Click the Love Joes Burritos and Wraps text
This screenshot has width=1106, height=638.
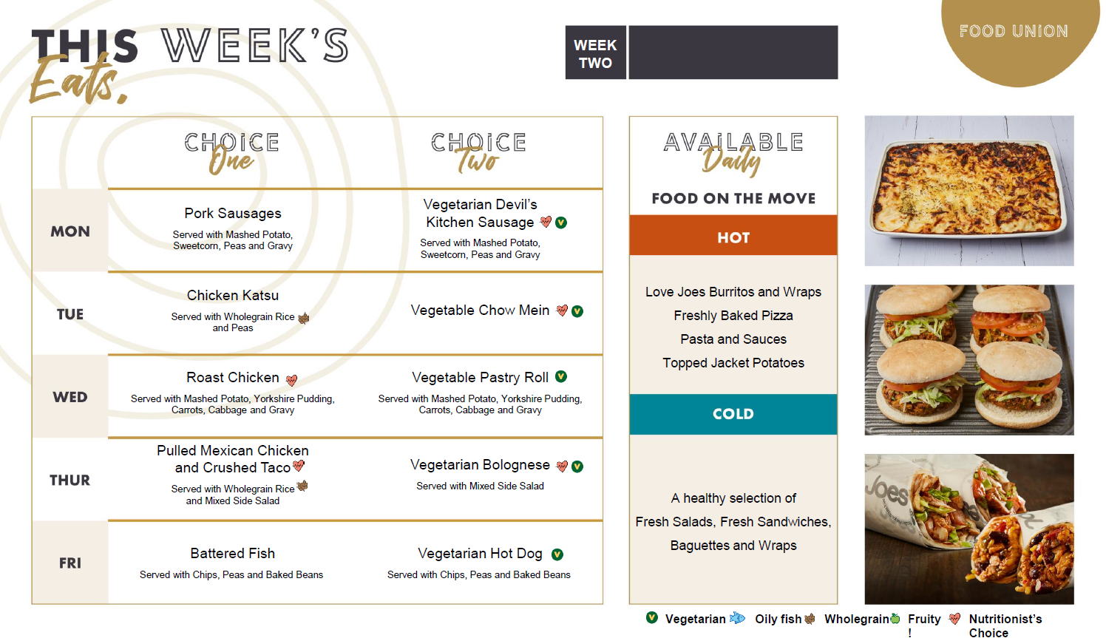tap(733, 292)
